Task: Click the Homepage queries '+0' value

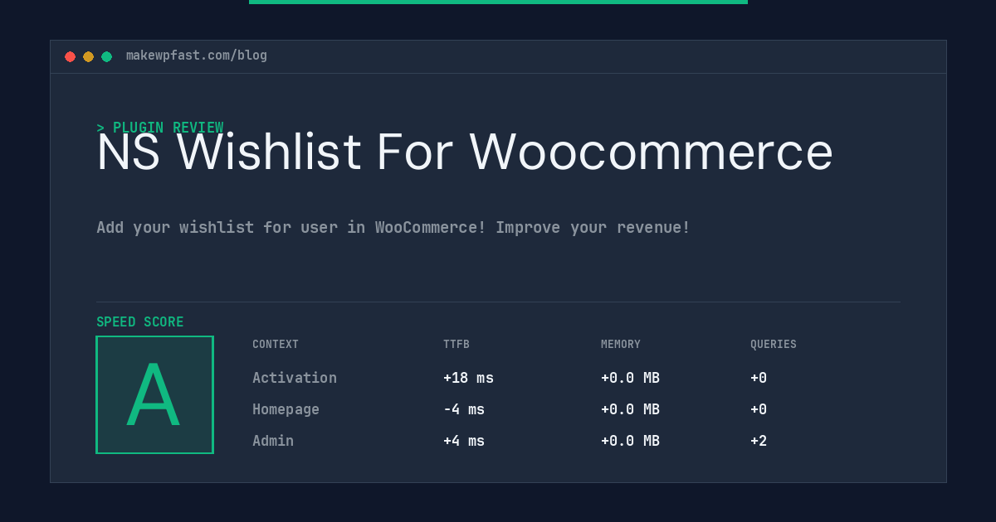Action: (x=759, y=409)
